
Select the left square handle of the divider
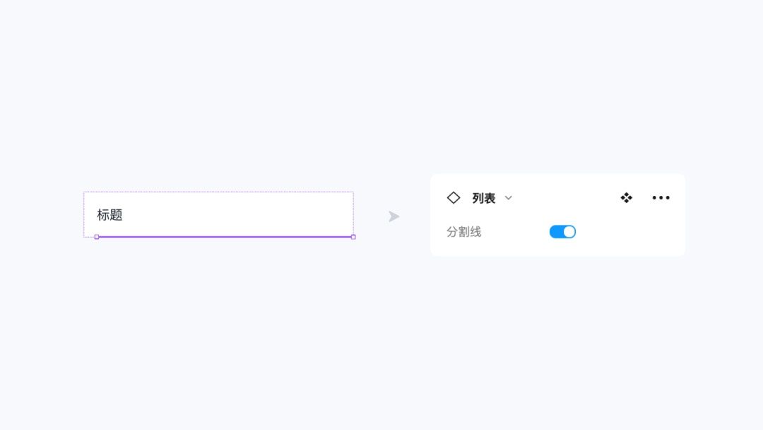click(x=97, y=237)
